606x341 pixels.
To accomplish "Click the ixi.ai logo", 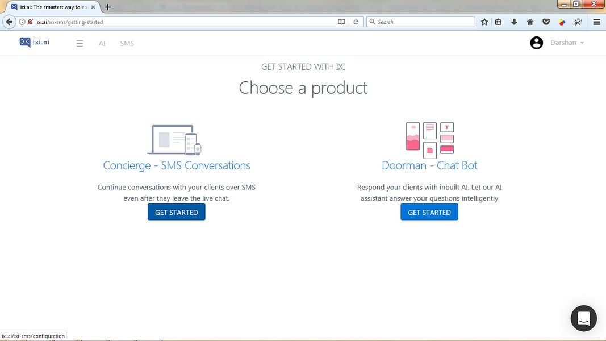I will 35,42.
